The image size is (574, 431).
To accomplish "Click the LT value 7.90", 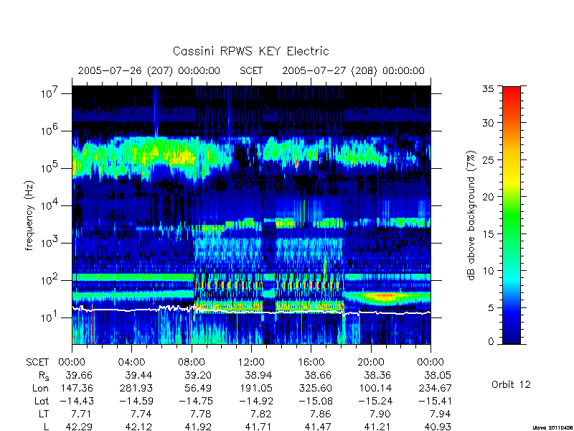I will 380,414.
